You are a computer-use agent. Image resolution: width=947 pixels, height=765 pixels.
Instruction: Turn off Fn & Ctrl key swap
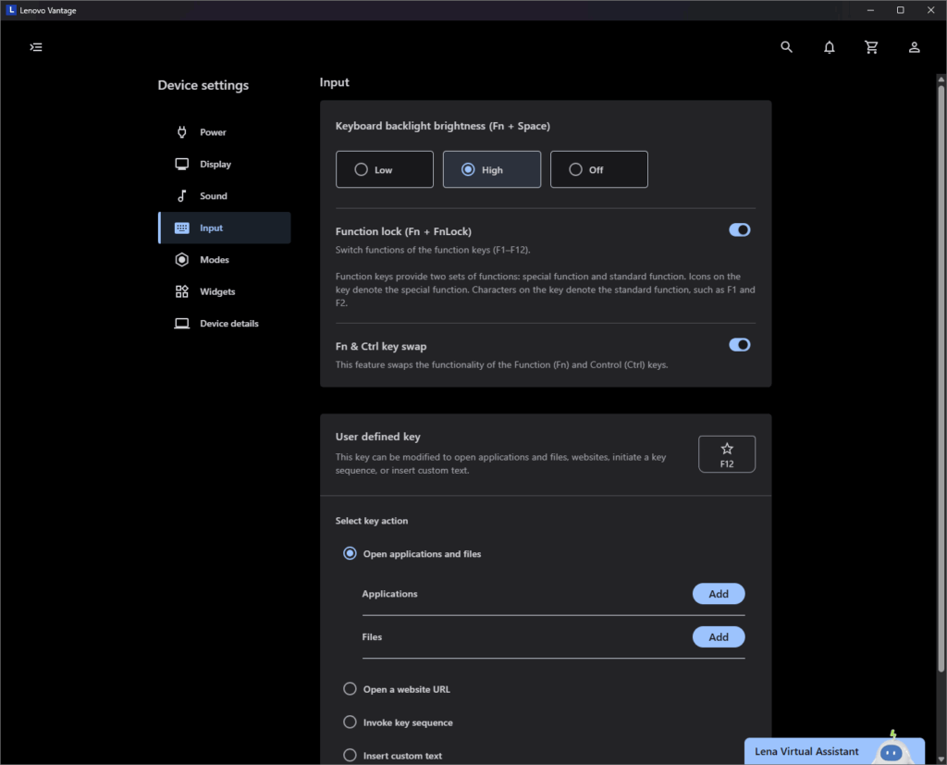click(739, 345)
